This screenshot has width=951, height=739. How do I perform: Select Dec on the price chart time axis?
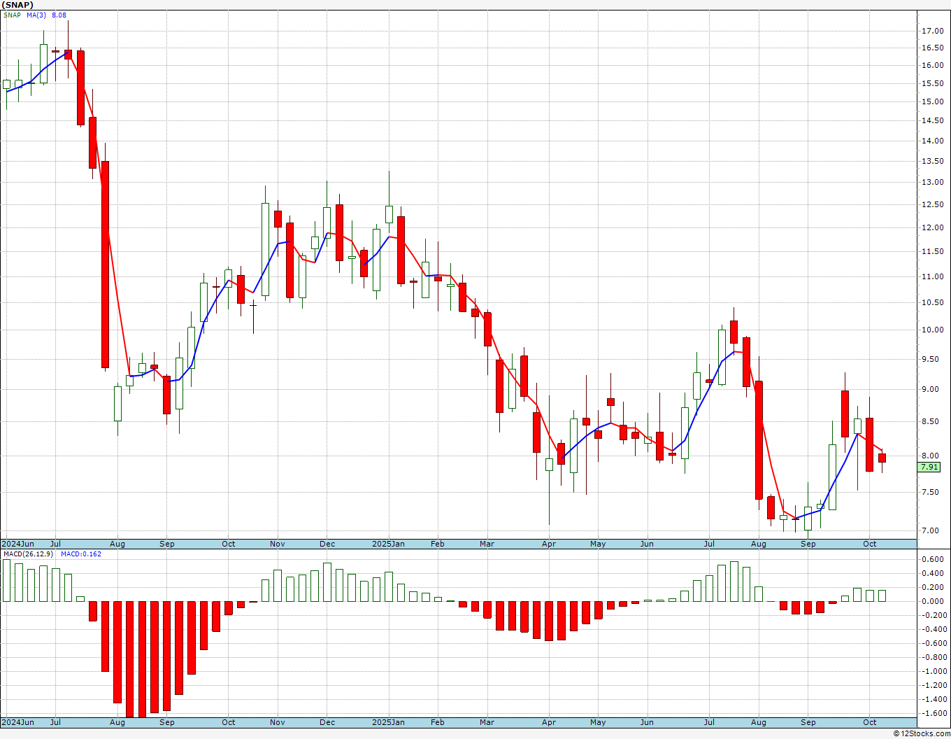(327, 544)
